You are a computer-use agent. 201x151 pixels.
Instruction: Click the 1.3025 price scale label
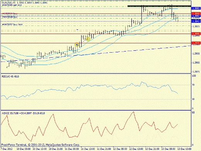(x=196, y=26)
